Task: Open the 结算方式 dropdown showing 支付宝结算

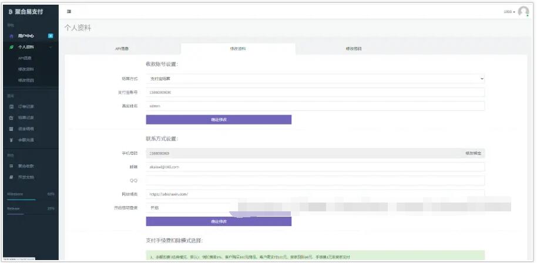Action: pyautogui.click(x=315, y=79)
